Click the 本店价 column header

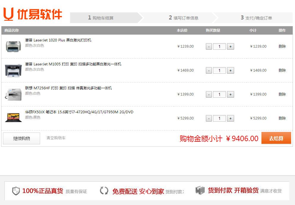click(182, 30)
